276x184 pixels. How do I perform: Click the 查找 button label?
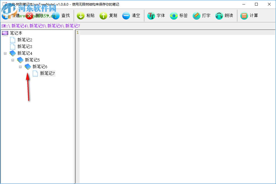[66, 16]
